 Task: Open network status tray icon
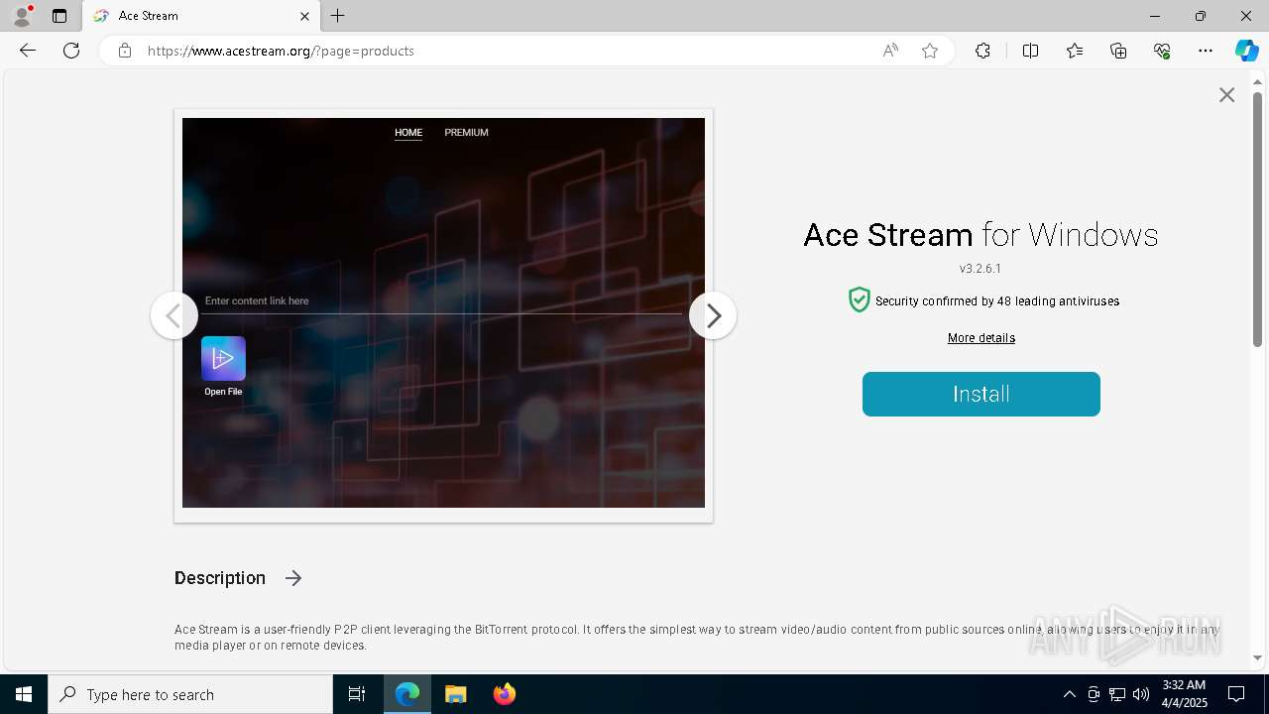[1117, 694]
